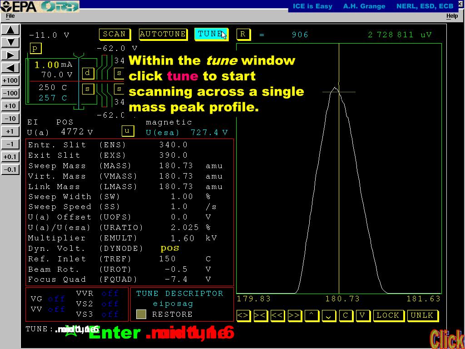Open the File menu
Screen dimensions: 465x349
pyautogui.click(x=10, y=16)
